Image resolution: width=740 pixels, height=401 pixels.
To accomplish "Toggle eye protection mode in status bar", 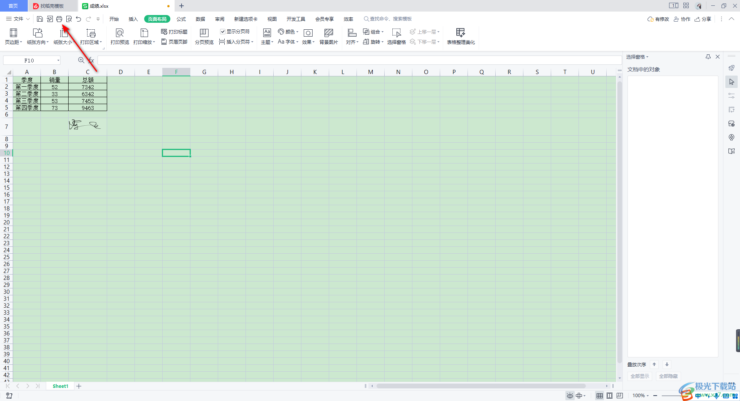I will pos(570,396).
